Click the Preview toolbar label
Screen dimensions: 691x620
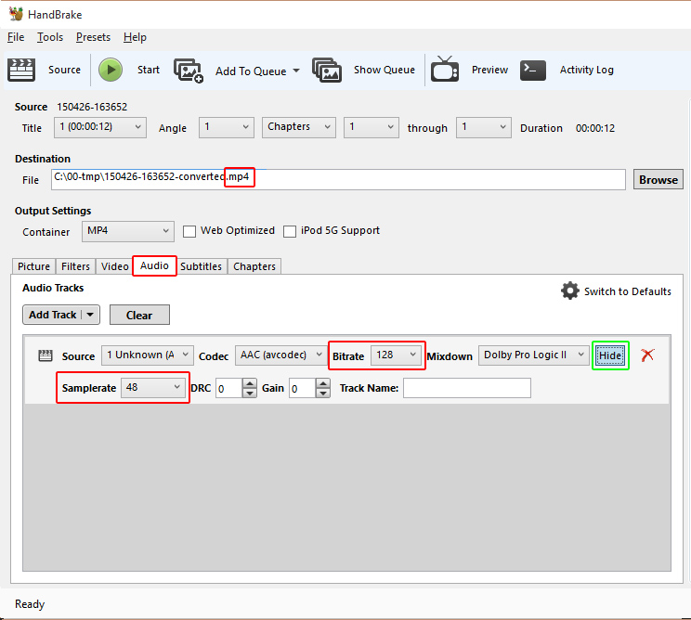pyautogui.click(x=489, y=70)
